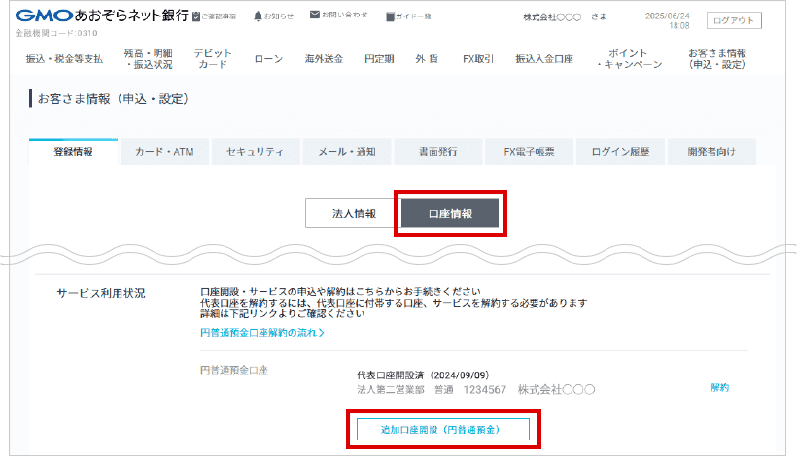
Task: Select the 開発者向け tab
Action: (x=710, y=152)
